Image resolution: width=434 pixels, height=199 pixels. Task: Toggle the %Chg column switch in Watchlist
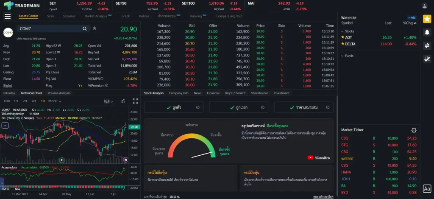(x=416, y=23)
